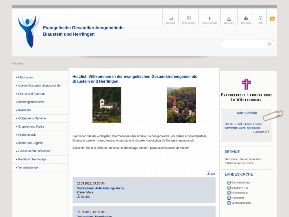Open Kirchenmusik in the left navigation
289x217 pixels.
(x=27, y=135)
